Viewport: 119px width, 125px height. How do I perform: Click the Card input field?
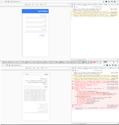(x=36, y=22)
